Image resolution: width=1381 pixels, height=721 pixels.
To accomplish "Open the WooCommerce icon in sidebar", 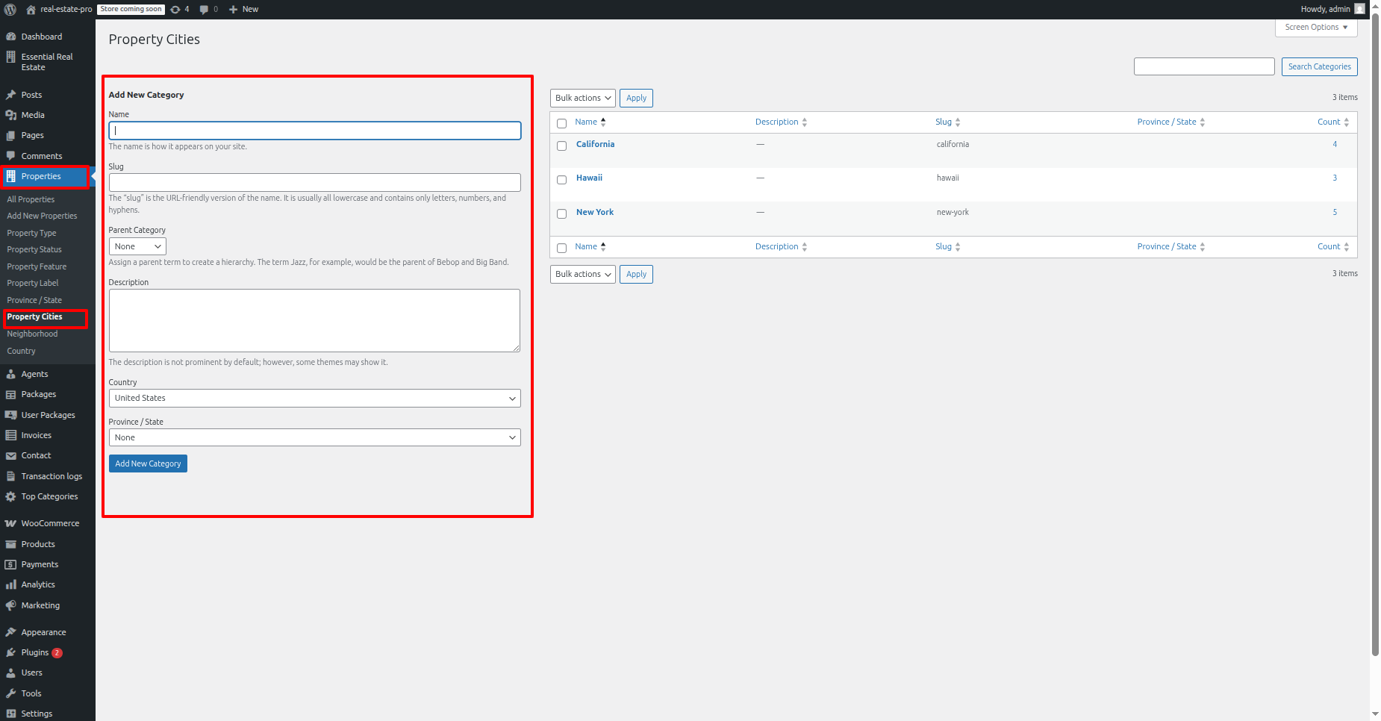I will coord(10,524).
